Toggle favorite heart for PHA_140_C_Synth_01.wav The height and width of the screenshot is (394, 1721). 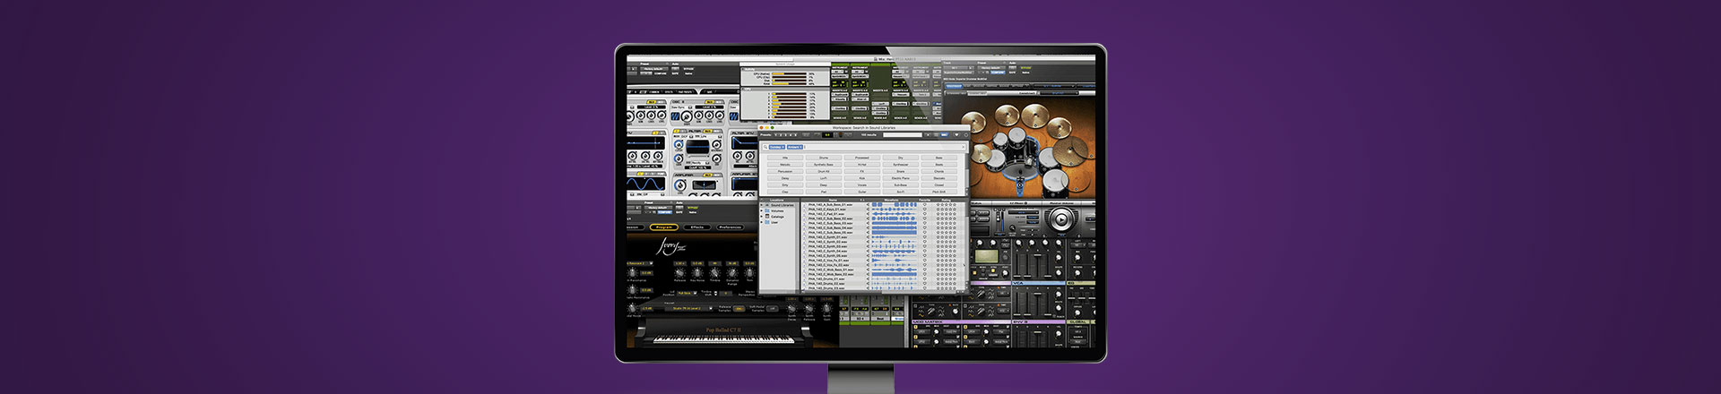click(924, 237)
